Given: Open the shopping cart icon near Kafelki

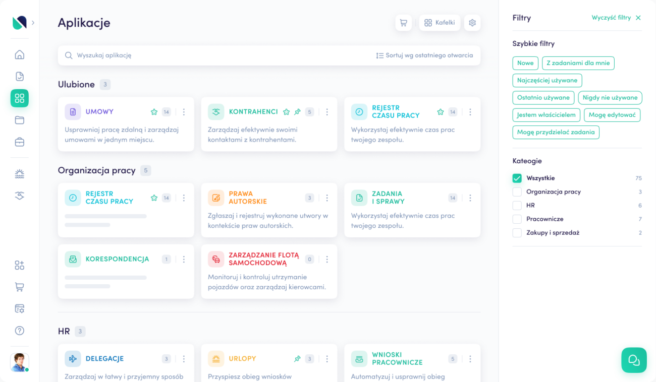Looking at the screenshot, I should [x=403, y=23].
